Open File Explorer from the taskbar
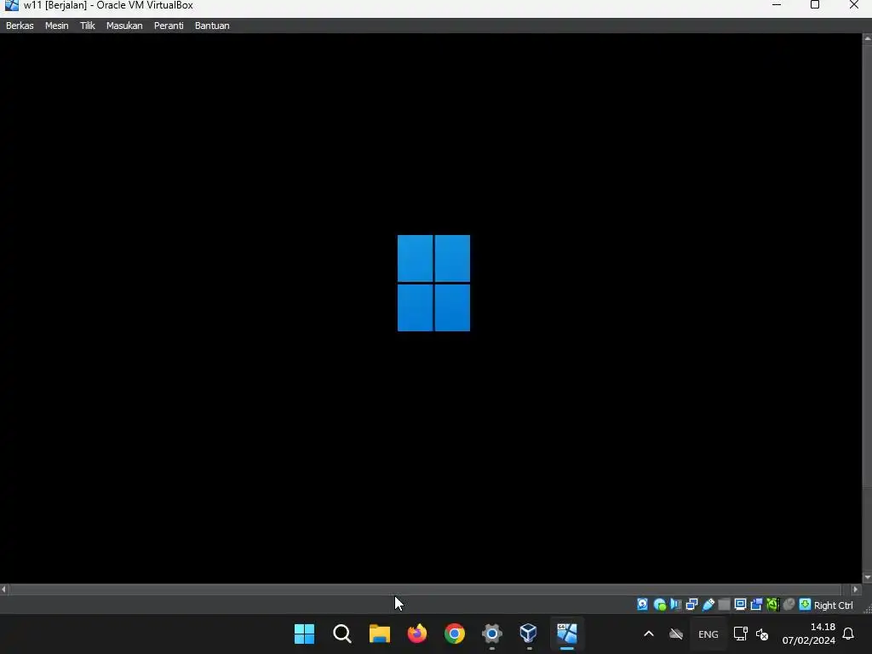Screen dimensions: 872x654 click(379, 634)
